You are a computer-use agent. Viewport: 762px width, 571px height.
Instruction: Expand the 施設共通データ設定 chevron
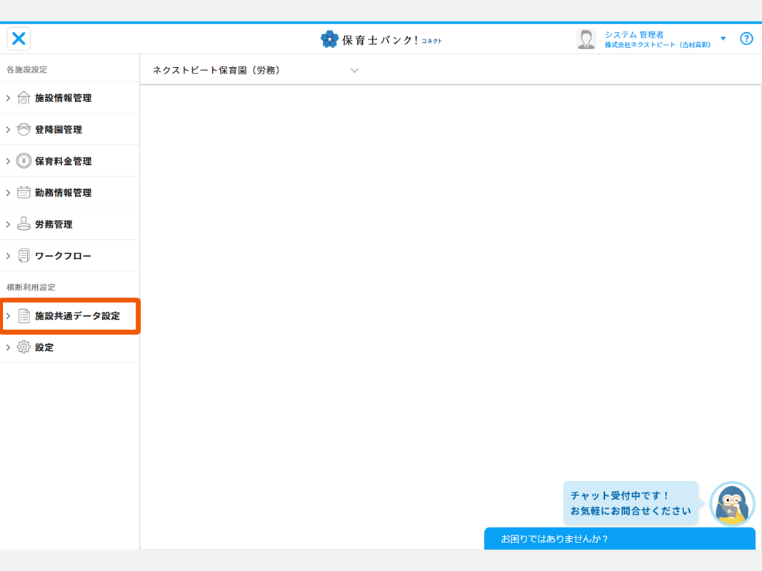[x=9, y=315]
